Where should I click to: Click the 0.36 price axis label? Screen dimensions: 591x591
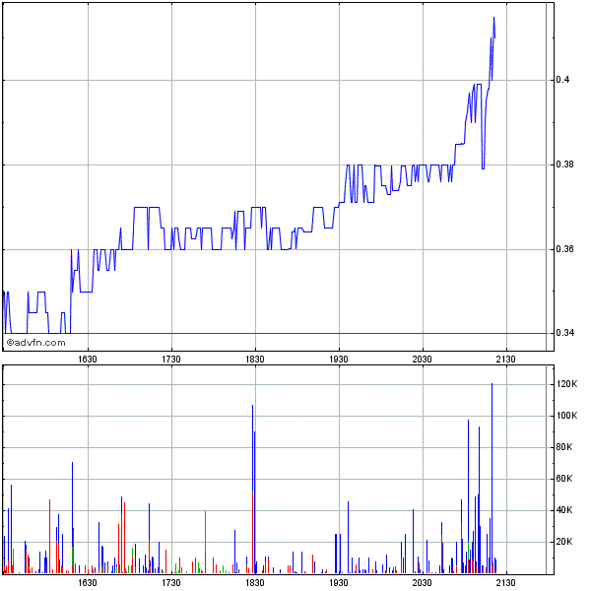563,249
